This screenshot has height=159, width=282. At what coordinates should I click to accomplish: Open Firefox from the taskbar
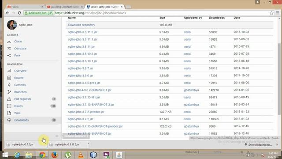pyautogui.click(x=54, y=155)
